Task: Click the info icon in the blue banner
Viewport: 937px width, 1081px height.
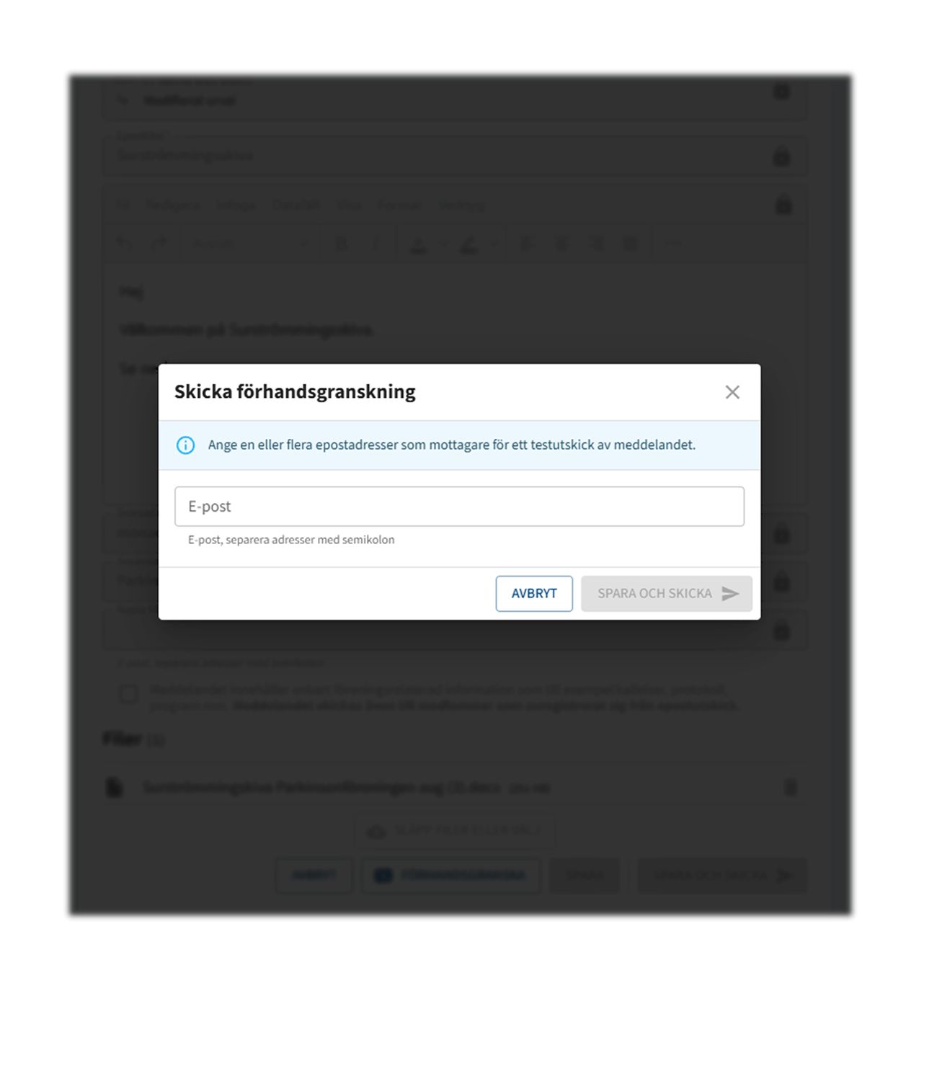Action: 185,445
